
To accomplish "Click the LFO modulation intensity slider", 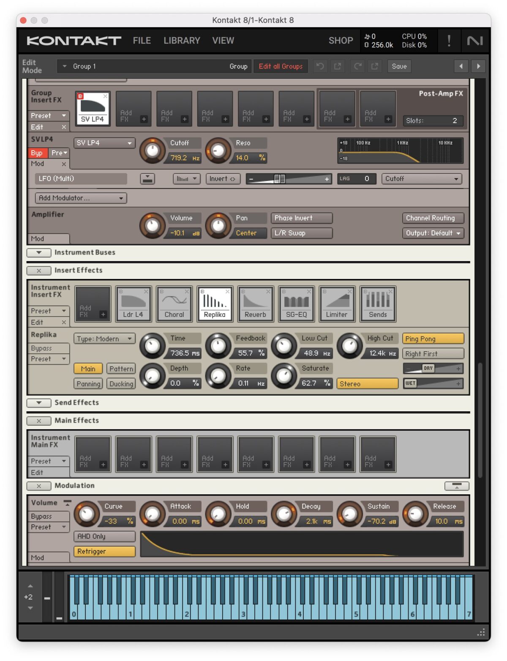I will [289, 179].
